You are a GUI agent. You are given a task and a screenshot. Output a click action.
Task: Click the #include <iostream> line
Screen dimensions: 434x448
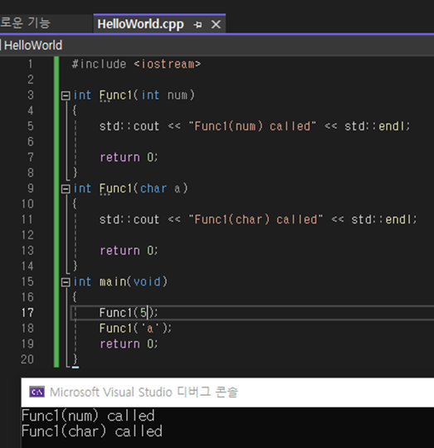tap(136, 64)
